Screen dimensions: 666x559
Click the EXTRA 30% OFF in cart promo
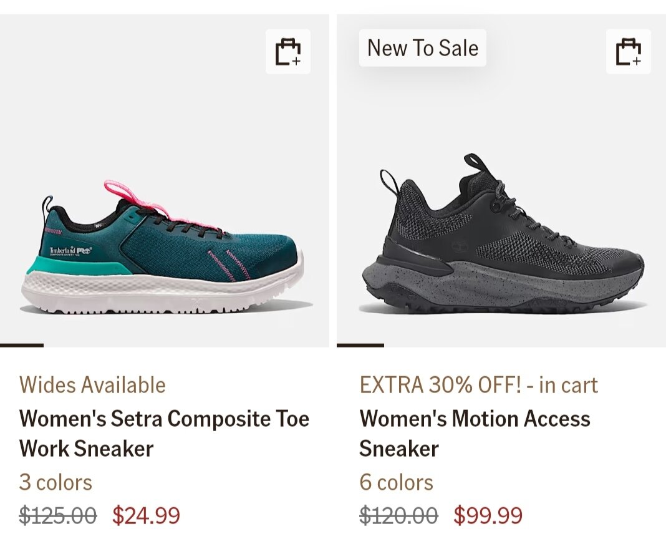478,385
